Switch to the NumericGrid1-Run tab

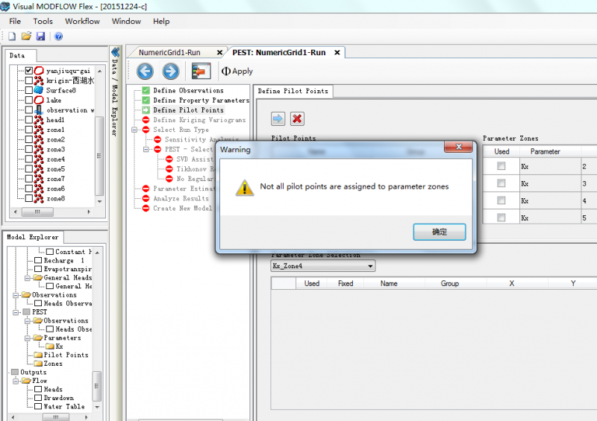(x=169, y=52)
